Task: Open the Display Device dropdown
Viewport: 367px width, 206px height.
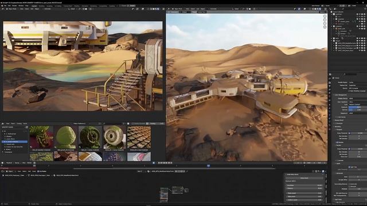Action: [x=358, y=98]
